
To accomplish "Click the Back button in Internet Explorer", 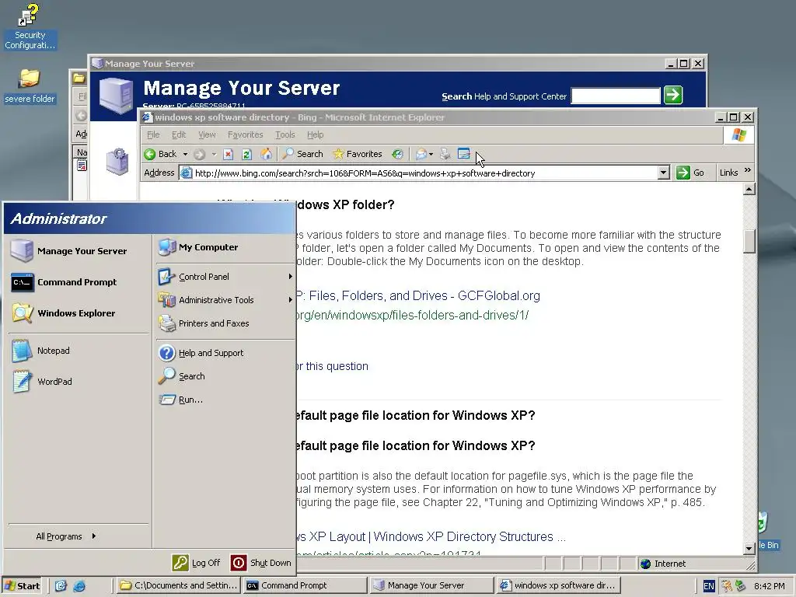I will tap(160, 154).
